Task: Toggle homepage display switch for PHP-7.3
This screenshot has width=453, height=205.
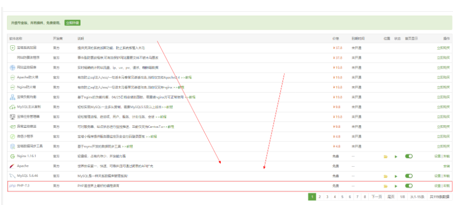Action: click(409, 186)
